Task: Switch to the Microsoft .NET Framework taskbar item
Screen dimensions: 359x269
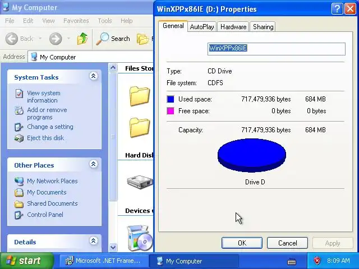Action: point(103,261)
